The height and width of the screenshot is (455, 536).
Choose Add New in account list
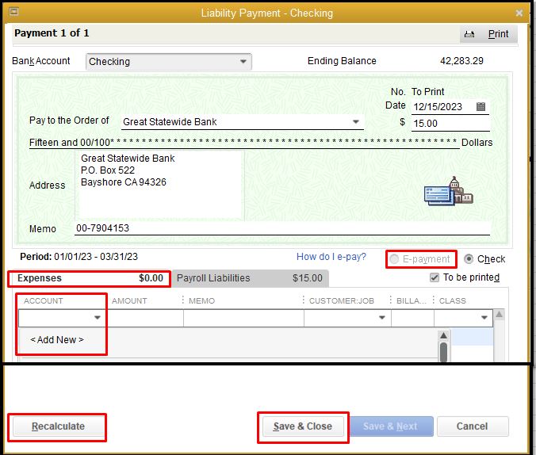[x=57, y=340]
